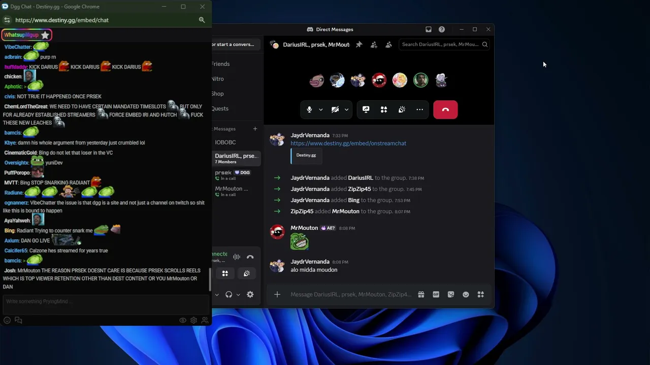Open whispers icon in Dgg chat
Viewport: 650px width, 365px height.
[18, 320]
